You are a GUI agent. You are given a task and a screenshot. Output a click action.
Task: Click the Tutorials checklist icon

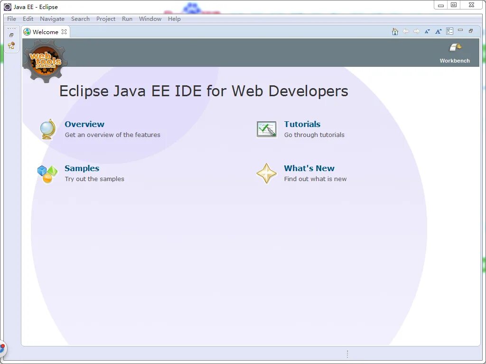click(x=267, y=129)
